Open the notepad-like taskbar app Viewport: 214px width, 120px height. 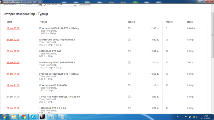click(52, 117)
